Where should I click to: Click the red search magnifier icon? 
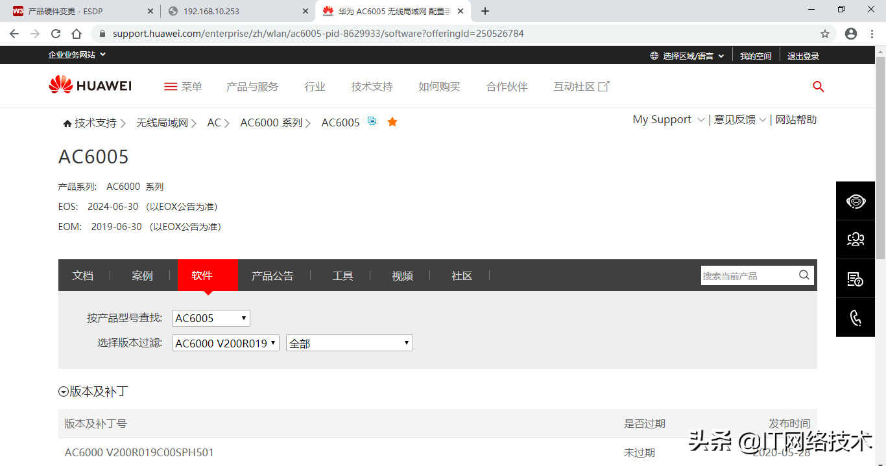[x=819, y=86]
